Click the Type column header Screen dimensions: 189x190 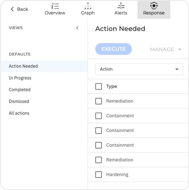coord(112,86)
